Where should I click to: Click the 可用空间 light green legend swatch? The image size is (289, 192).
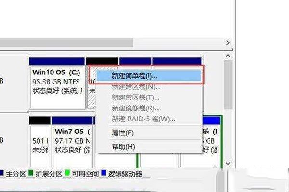[x=67, y=173]
